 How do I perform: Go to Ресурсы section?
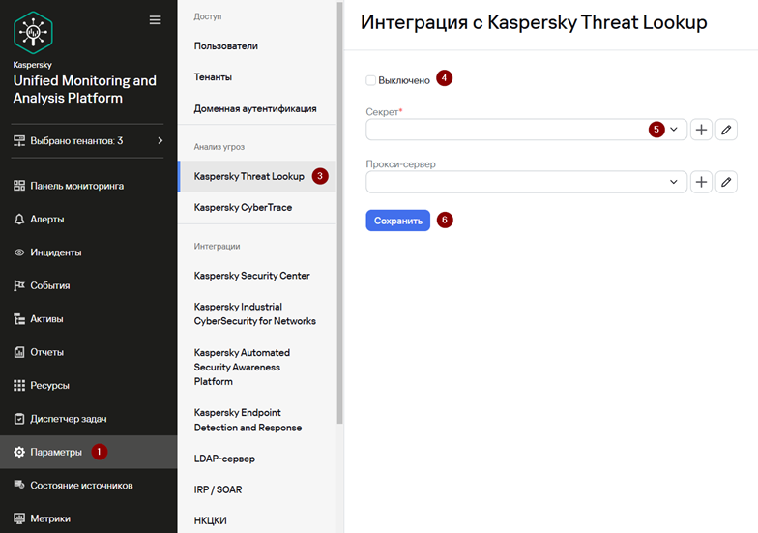tap(89, 385)
